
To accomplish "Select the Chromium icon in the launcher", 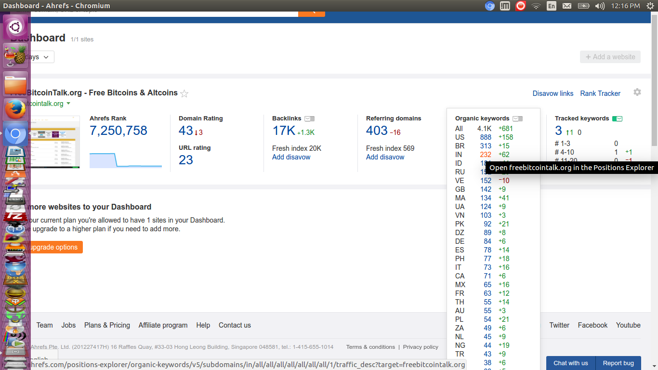I will pyautogui.click(x=15, y=134).
